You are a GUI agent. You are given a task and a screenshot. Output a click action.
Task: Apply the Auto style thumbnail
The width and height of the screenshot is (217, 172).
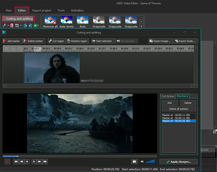[82, 22]
